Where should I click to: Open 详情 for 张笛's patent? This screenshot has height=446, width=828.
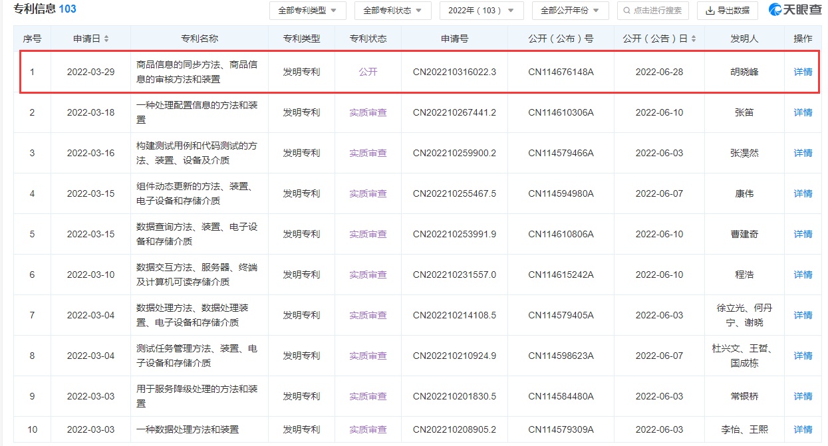(x=803, y=112)
